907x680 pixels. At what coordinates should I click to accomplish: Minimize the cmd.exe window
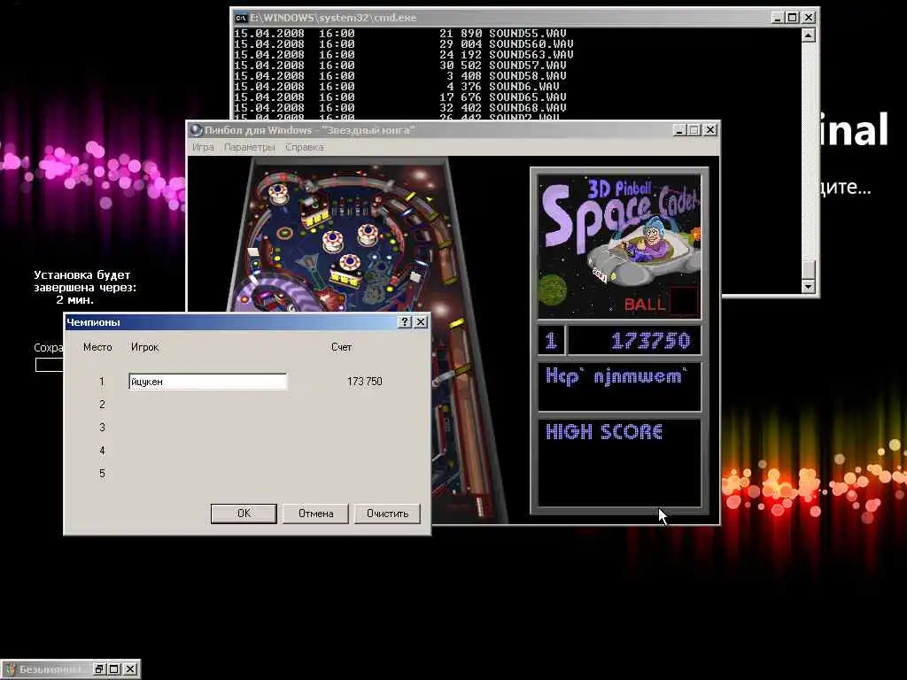pos(778,18)
